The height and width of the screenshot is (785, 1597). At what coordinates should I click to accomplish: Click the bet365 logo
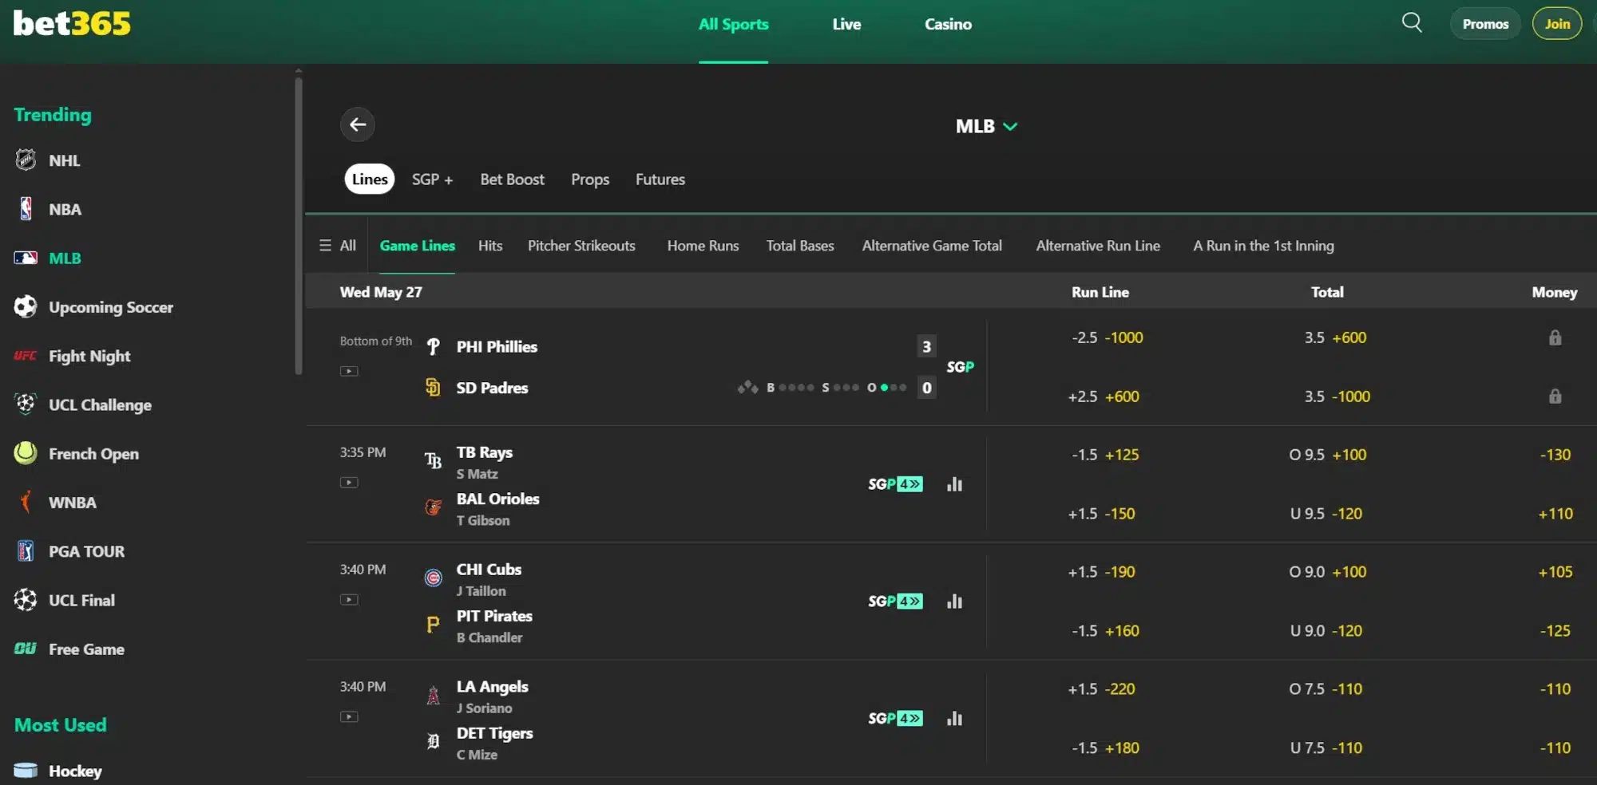pos(72,23)
